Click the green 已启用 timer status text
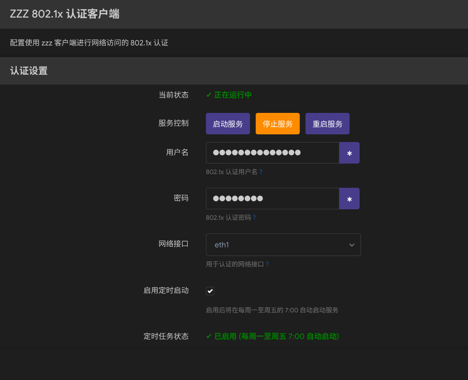This screenshot has height=380, width=468. tap(273, 336)
